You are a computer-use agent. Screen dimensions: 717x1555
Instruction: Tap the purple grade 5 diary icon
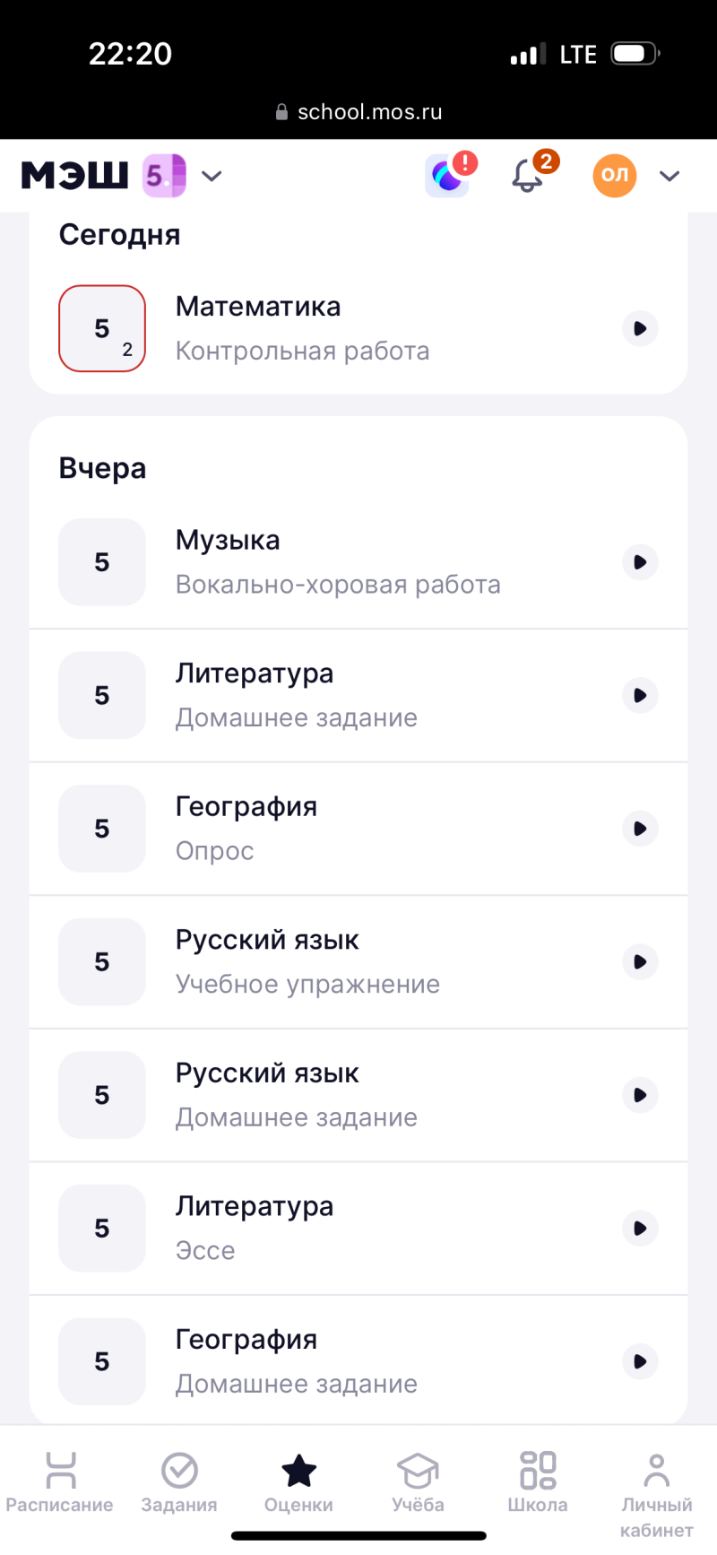(164, 176)
